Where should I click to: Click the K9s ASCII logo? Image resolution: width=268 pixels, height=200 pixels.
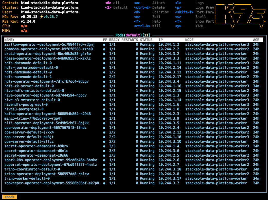pyautogui.click(x=240, y=15)
